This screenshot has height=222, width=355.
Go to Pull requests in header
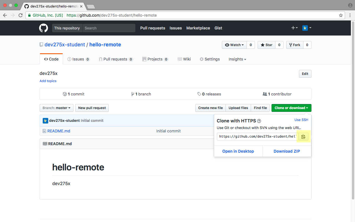pos(153,28)
